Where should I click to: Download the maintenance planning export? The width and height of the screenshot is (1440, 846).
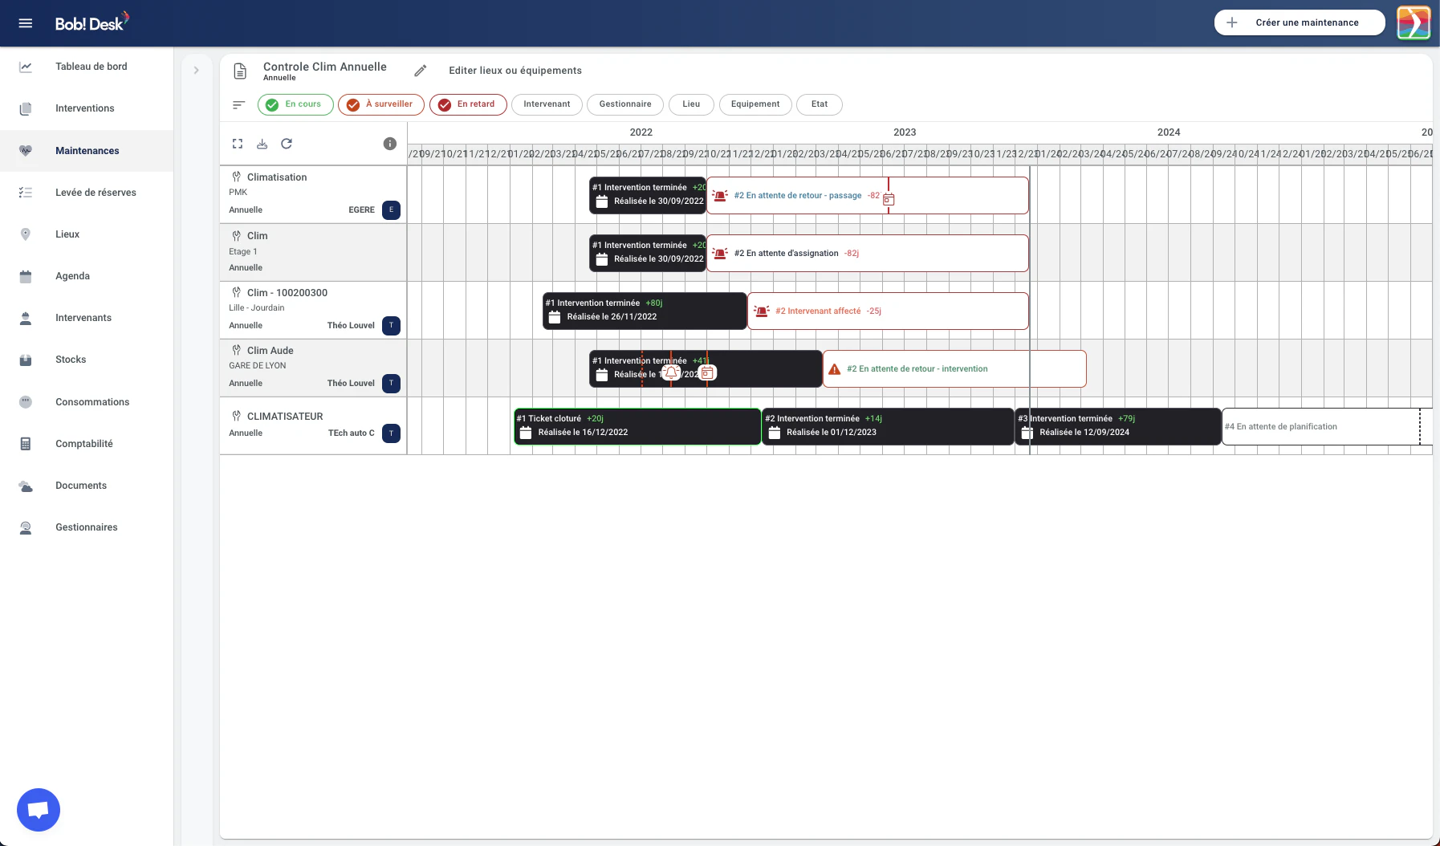click(262, 144)
